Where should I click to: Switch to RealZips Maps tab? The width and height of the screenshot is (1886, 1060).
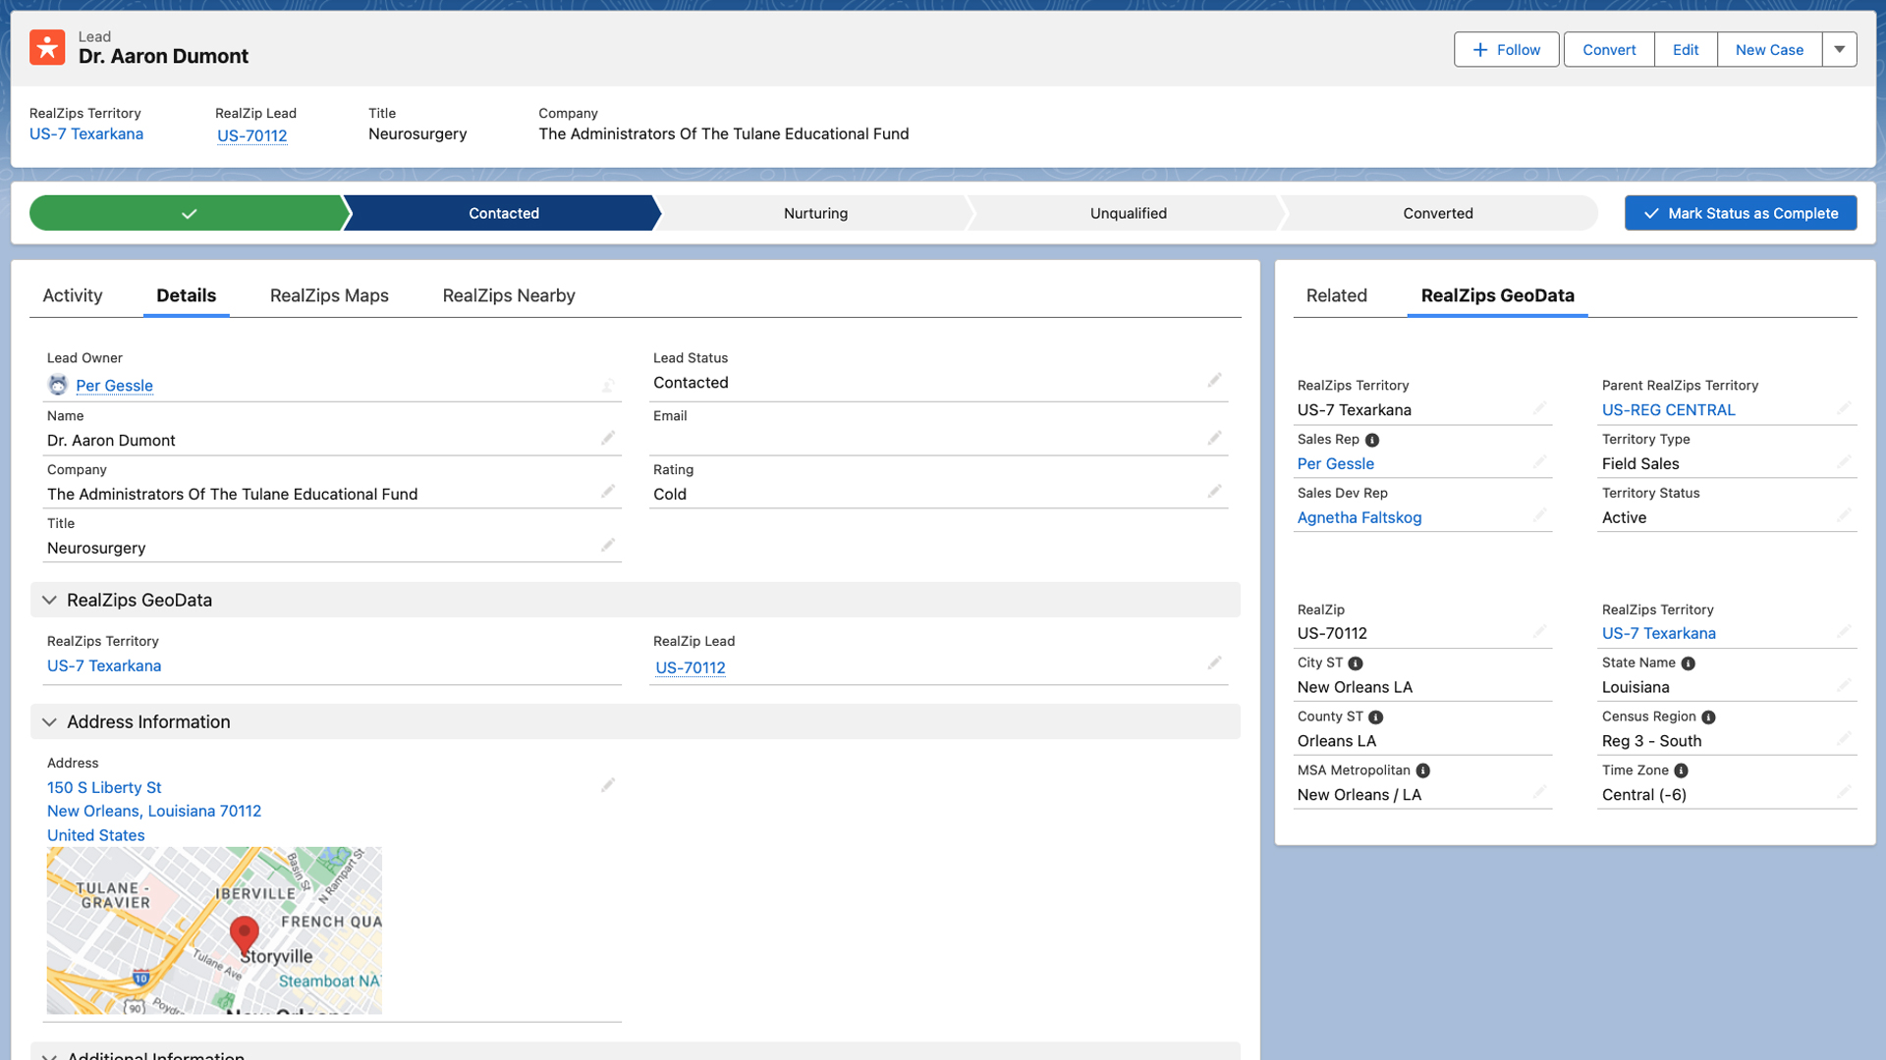[x=329, y=295]
